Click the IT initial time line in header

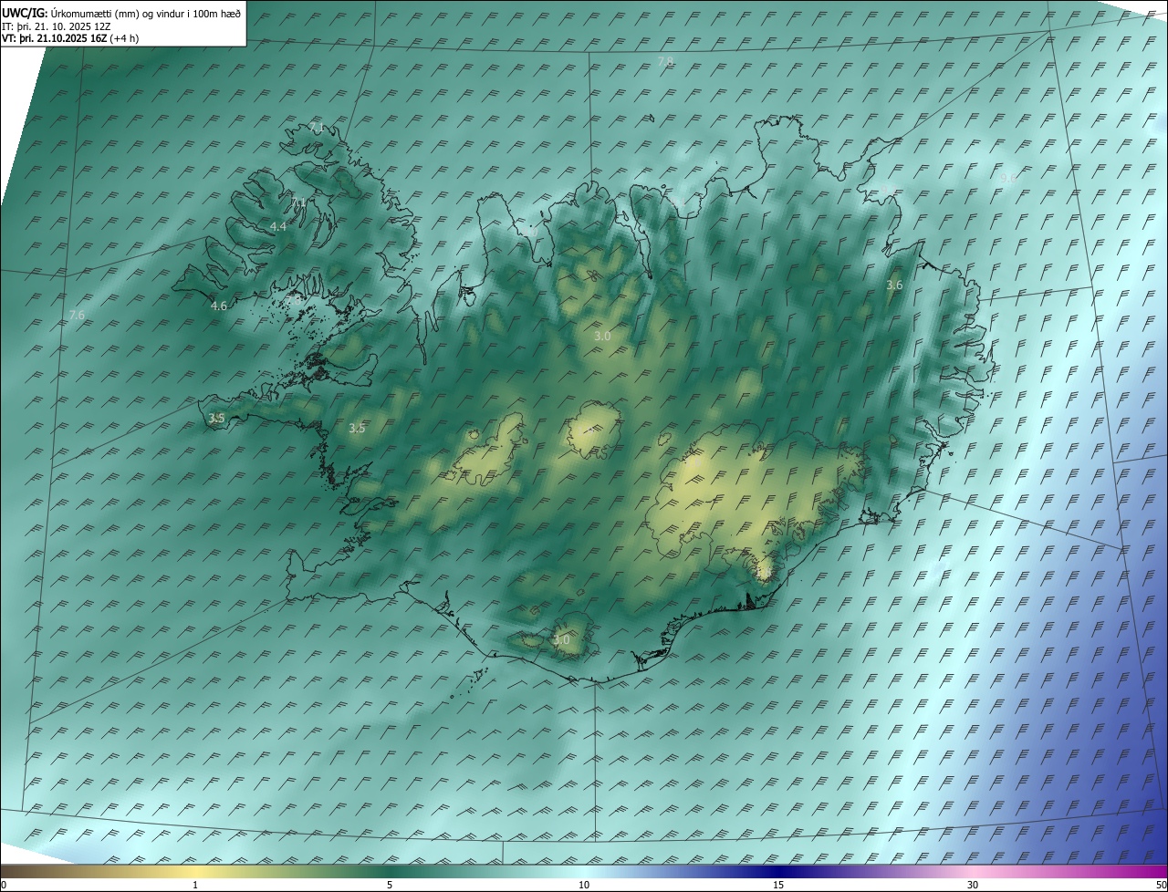57,26
